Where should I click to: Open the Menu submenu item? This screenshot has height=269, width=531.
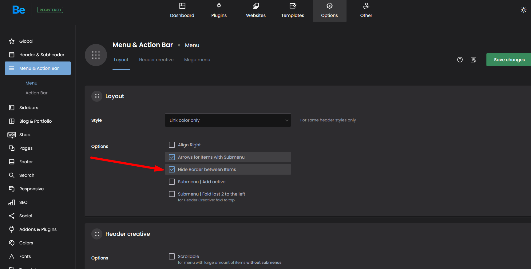pos(31,83)
